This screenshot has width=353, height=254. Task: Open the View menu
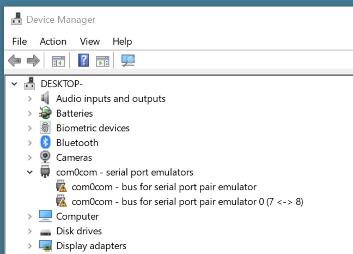[90, 41]
